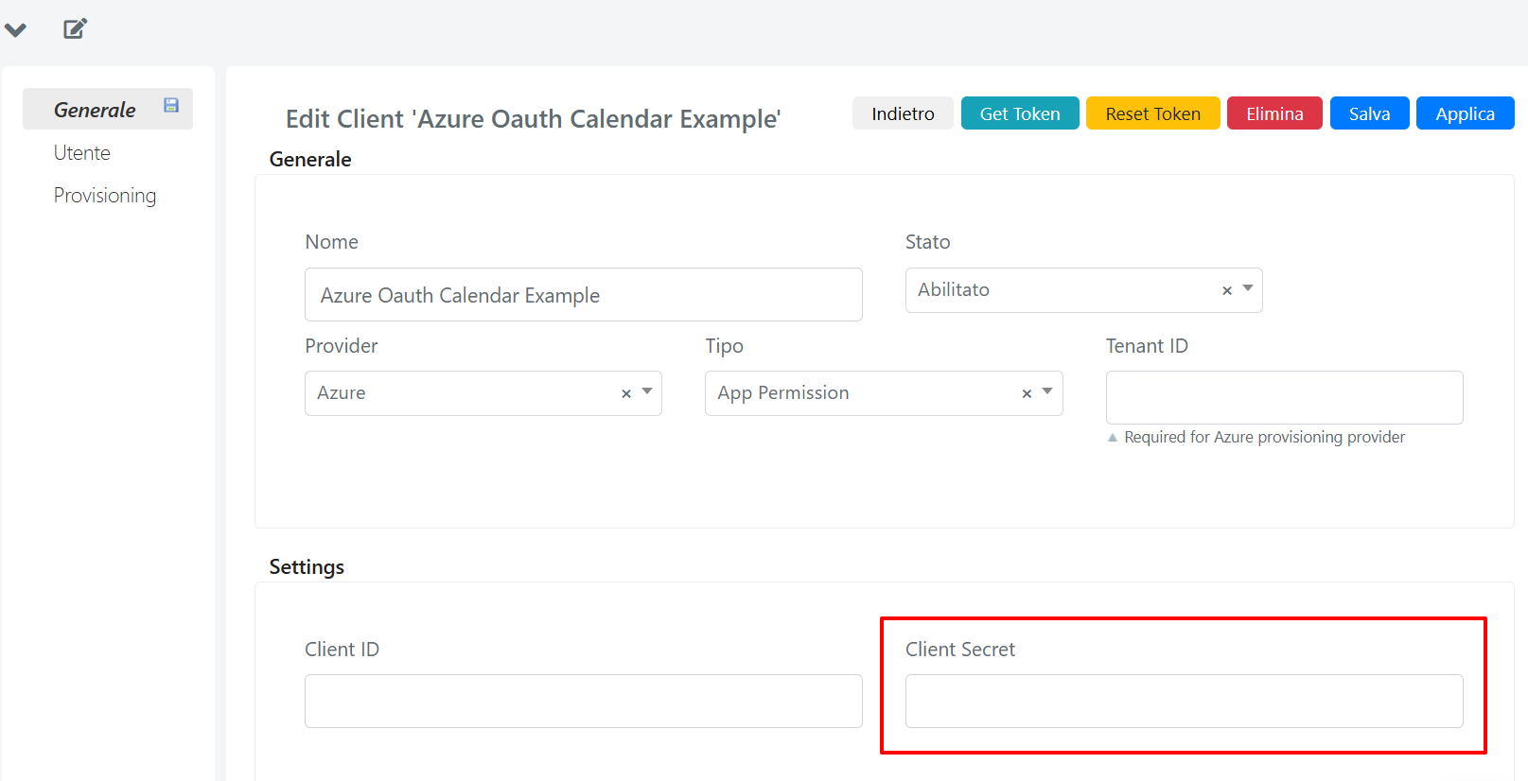
Task: Click the 'Required for Azure provisioning provider' hint
Action: pos(1264,437)
